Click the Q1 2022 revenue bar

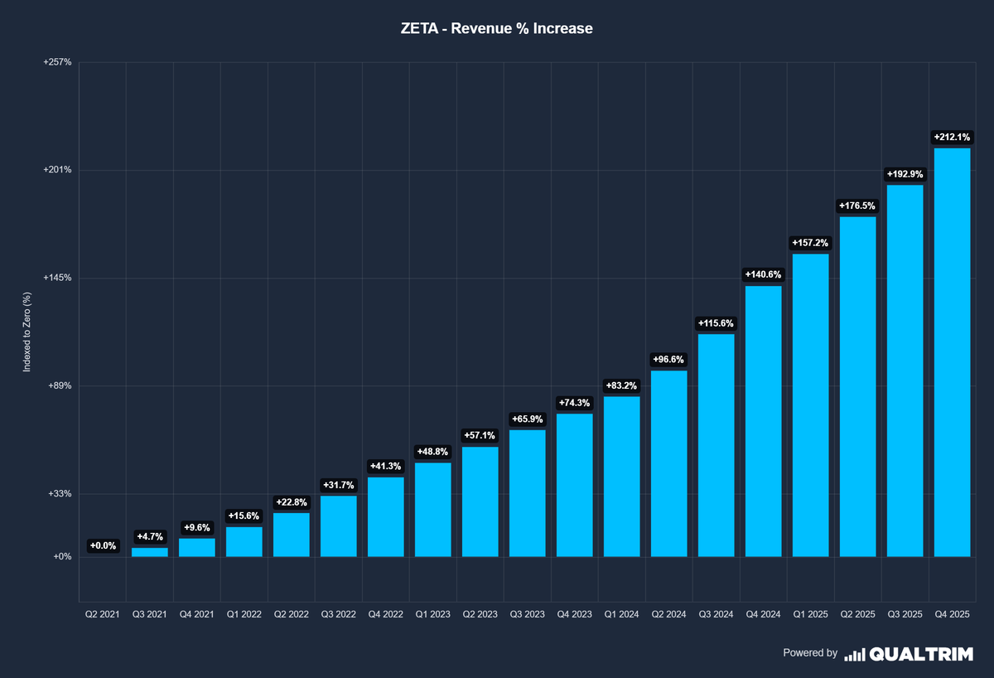pos(244,542)
